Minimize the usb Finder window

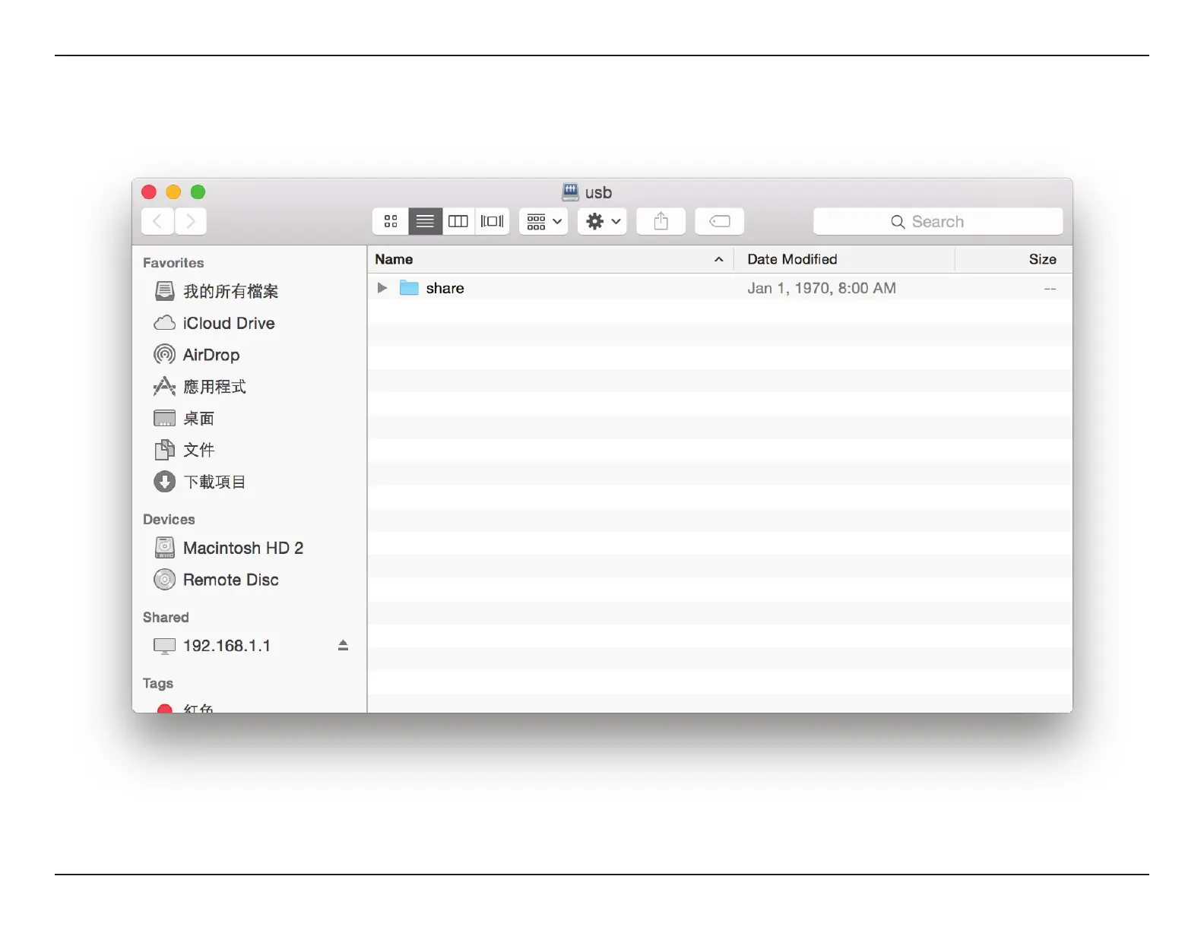(x=173, y=192)
